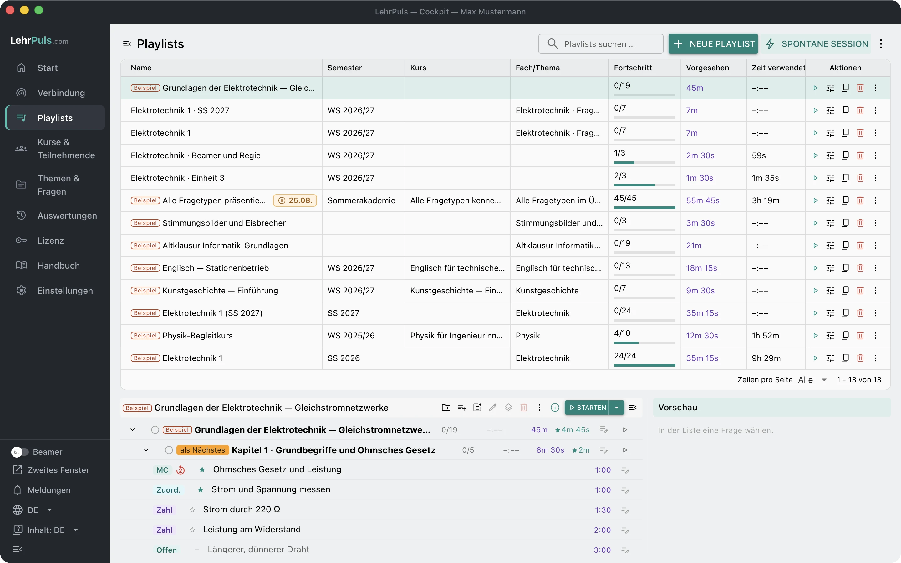Viewport: 901px width, 563px height.
Task: Toggle the Beamer switch
Action: click(20, 452)
